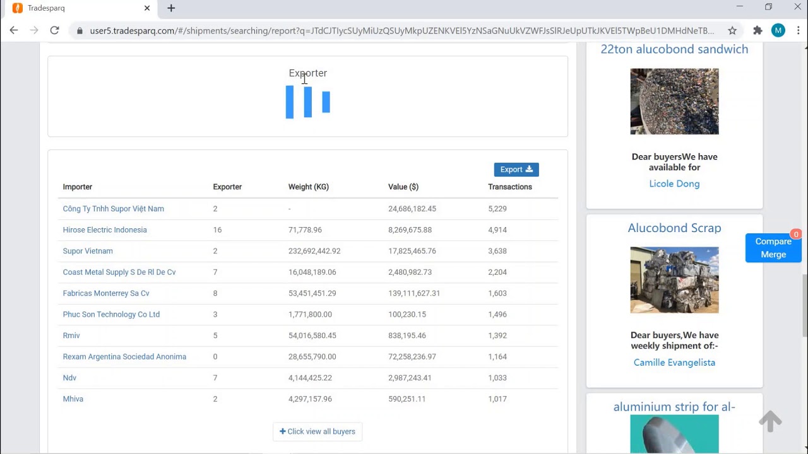This screenshot has height=454, width=808.
Task: Click the 0 badge on Compare Merge
Action: coord(796,234)
